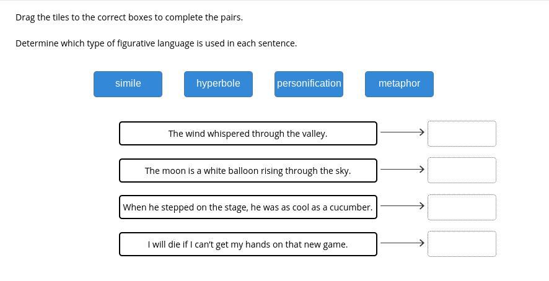Select empty answer box for new game sentence
This screenshot has height=281, width=549.
462,244
